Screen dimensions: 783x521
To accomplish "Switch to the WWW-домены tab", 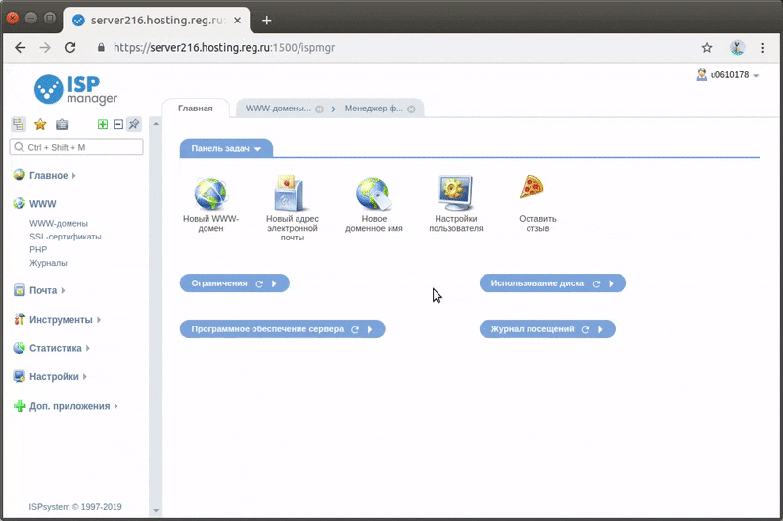I will (277, 109).
